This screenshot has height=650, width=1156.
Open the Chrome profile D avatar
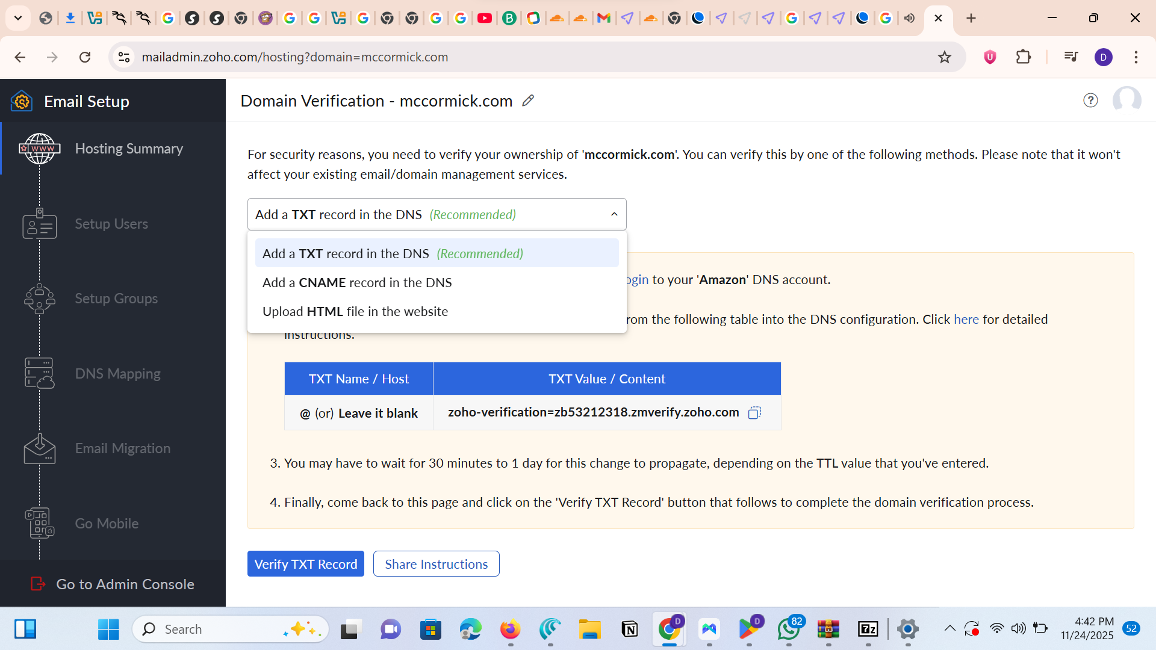point(1104,57)
